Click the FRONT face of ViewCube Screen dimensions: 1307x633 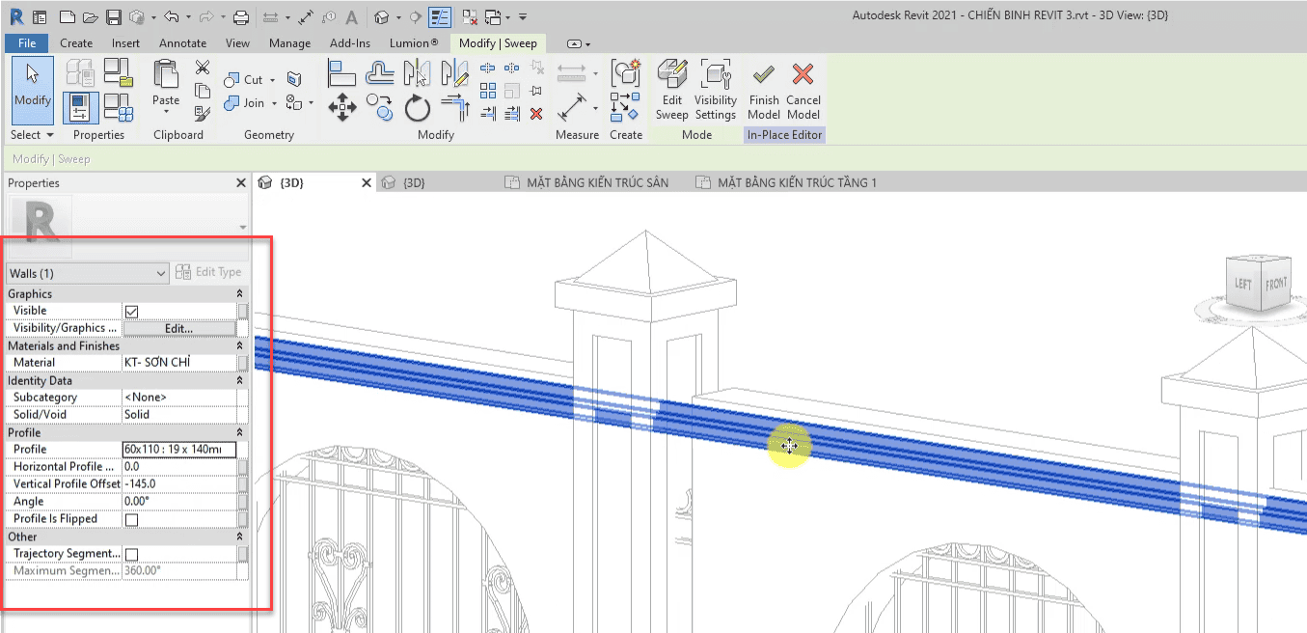pos(1276,283)
